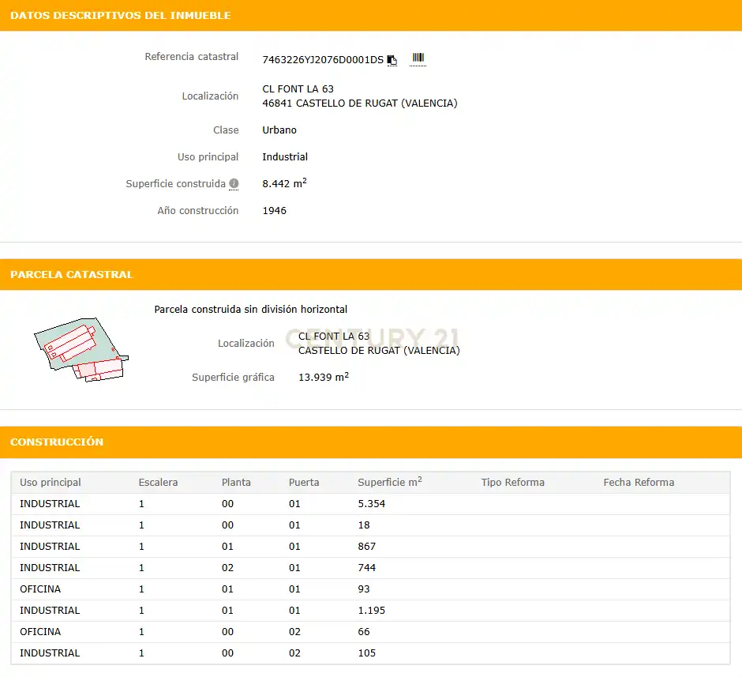Screen dimensions: 742x677
Task: Click the surface cell 1.195
Action: click(x=372, y=610)
